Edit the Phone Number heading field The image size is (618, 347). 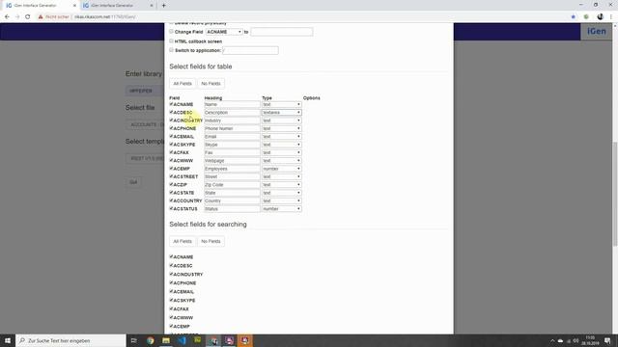point(232,128)
